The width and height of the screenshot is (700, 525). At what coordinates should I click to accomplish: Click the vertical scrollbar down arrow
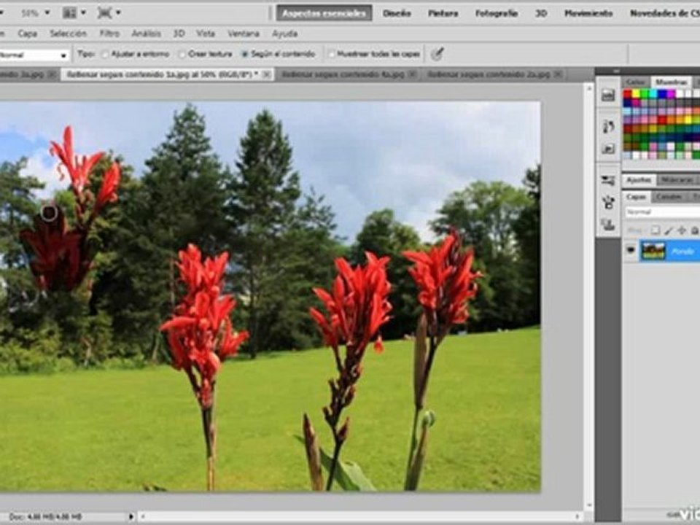click(x=589, y=505)
